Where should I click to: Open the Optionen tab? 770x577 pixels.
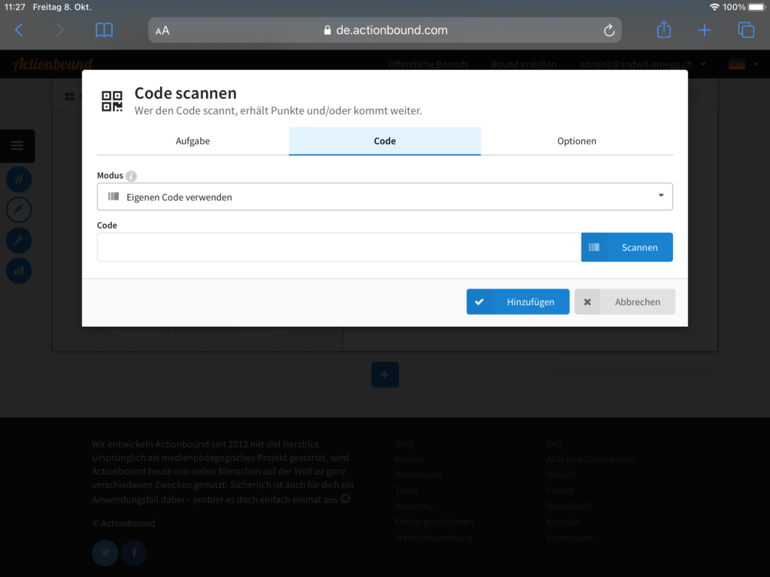[x=577, y=141]
